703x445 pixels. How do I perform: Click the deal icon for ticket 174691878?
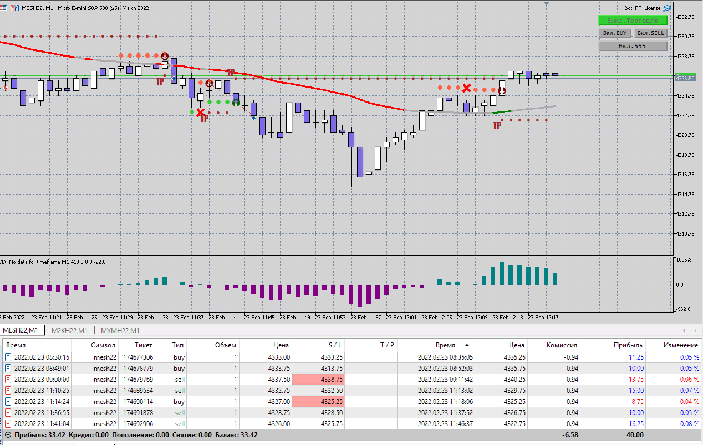[x=8, y=413]
